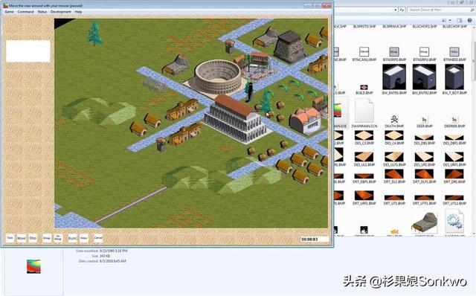This screenshot has height=296, width=476.
Task: Select DAWNMAN.SCN file in Explorer
Action: click(364, 113)
